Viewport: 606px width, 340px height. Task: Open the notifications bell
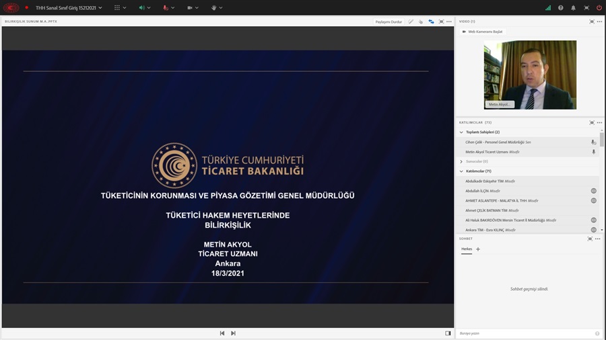pyautogui.click(x=573, y=7)
